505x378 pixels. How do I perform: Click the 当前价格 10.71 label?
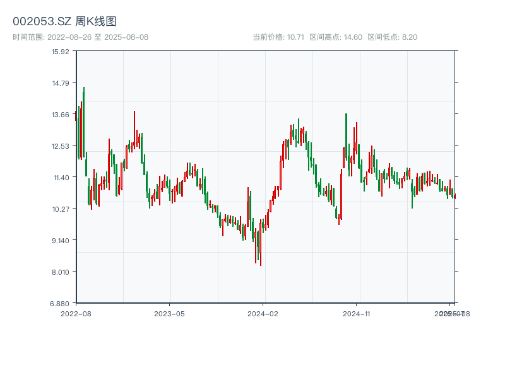click(278, 37)
